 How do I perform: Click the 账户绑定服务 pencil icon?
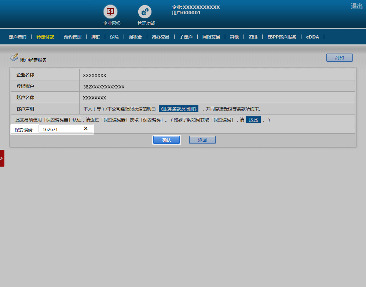(14, 57)
